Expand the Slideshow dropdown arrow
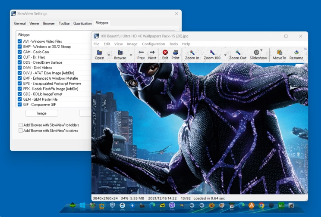 tap(261, 50)
